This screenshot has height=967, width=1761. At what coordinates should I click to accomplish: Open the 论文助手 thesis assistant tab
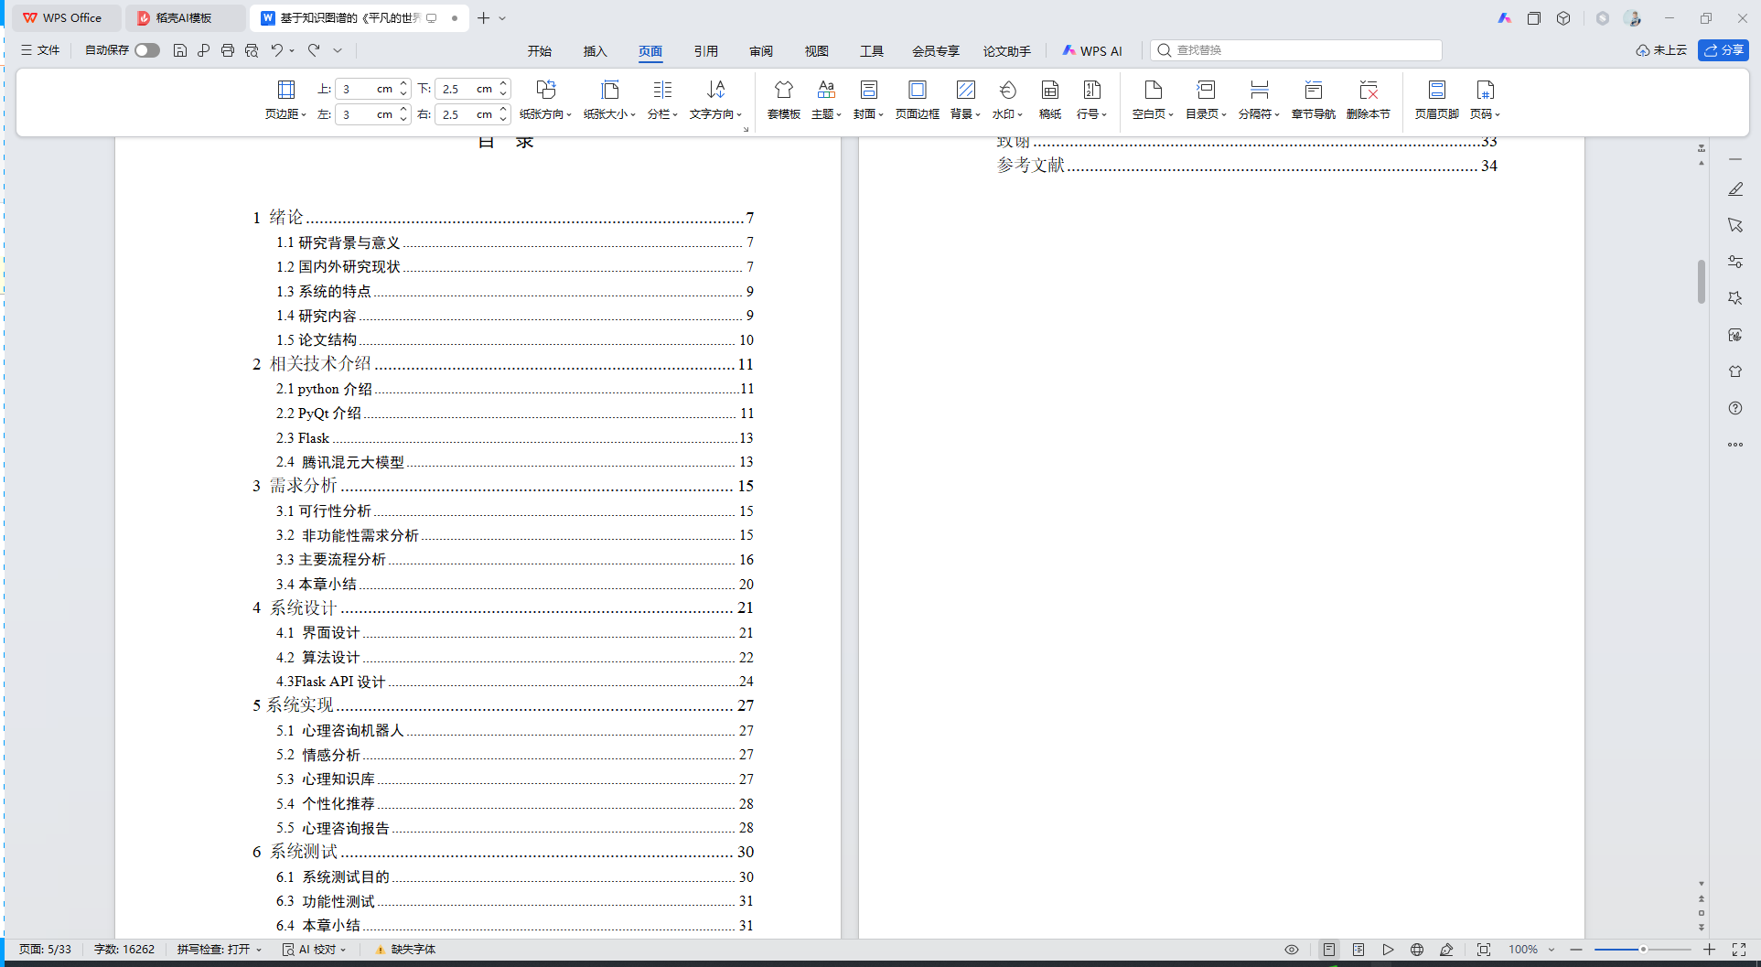click(1007, 51)
